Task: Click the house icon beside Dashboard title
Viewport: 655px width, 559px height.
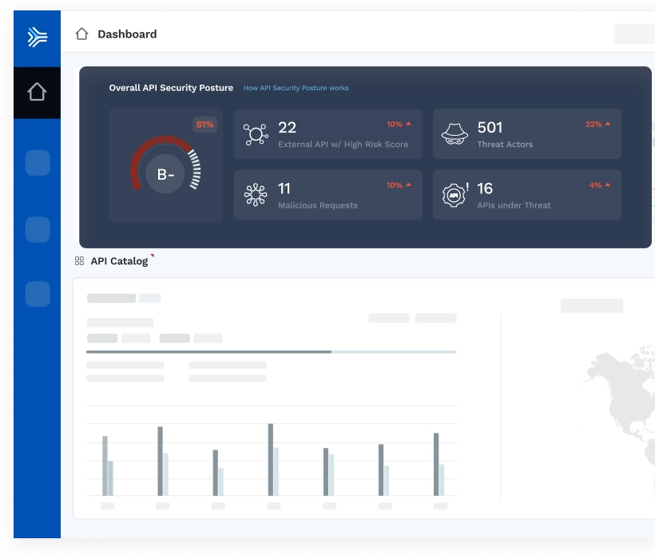Action: coord(81,34)
